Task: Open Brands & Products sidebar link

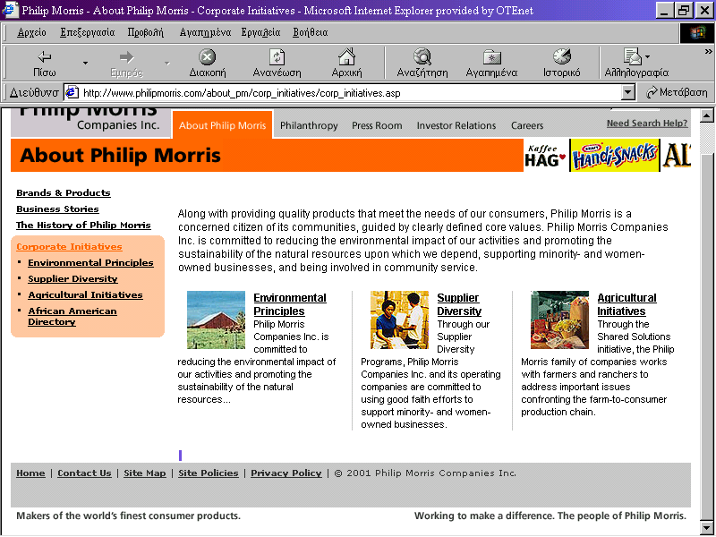Action: pyautogui.click(x=64, y=192)
